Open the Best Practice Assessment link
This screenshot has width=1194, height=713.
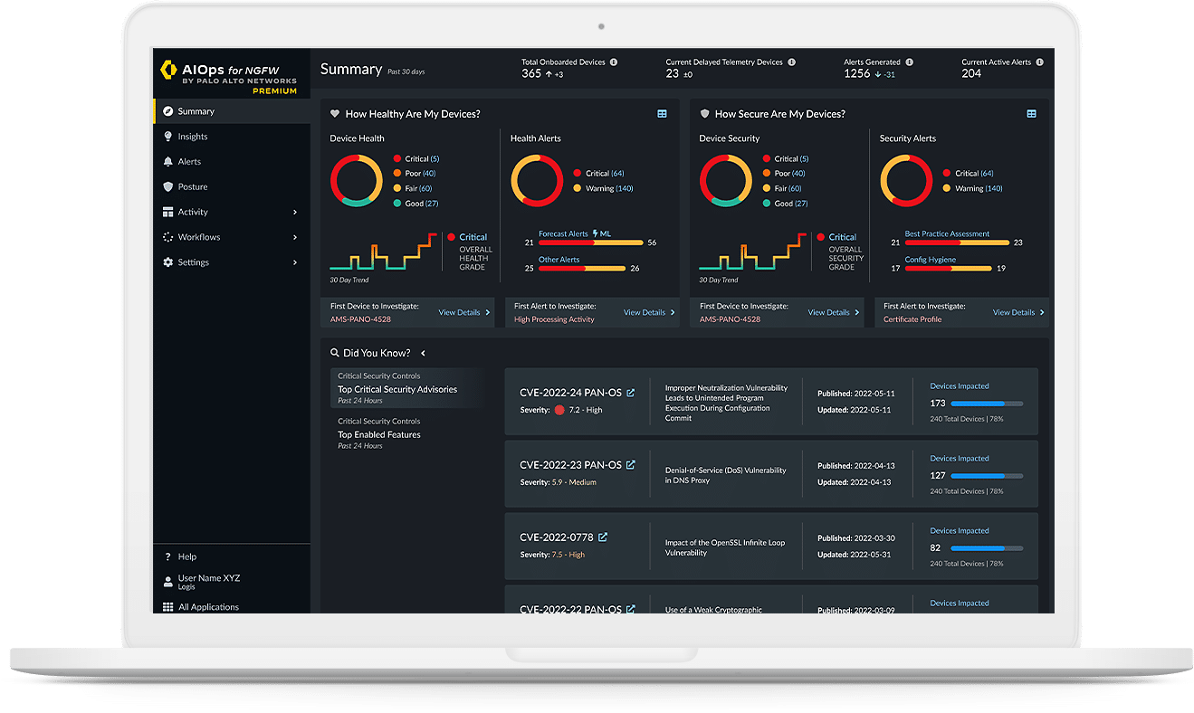point(947,233)
